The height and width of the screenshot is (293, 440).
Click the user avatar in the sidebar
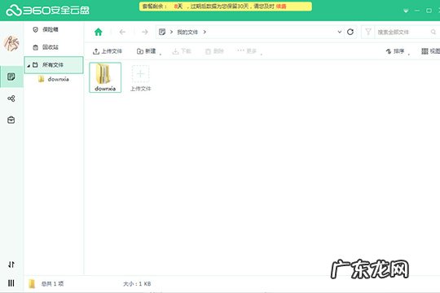pos(11,44)
